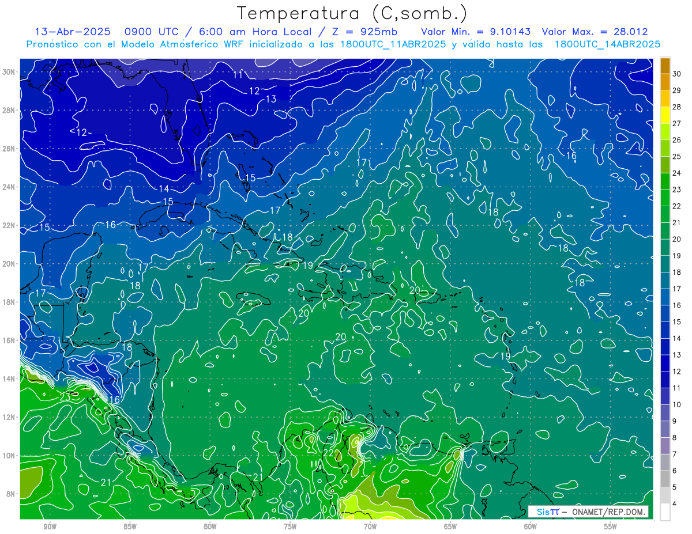This screenshot has height=534, width=692.
Task: Pick the purple band between 7 and 8 on scale
Action: [x=665, y=446]
